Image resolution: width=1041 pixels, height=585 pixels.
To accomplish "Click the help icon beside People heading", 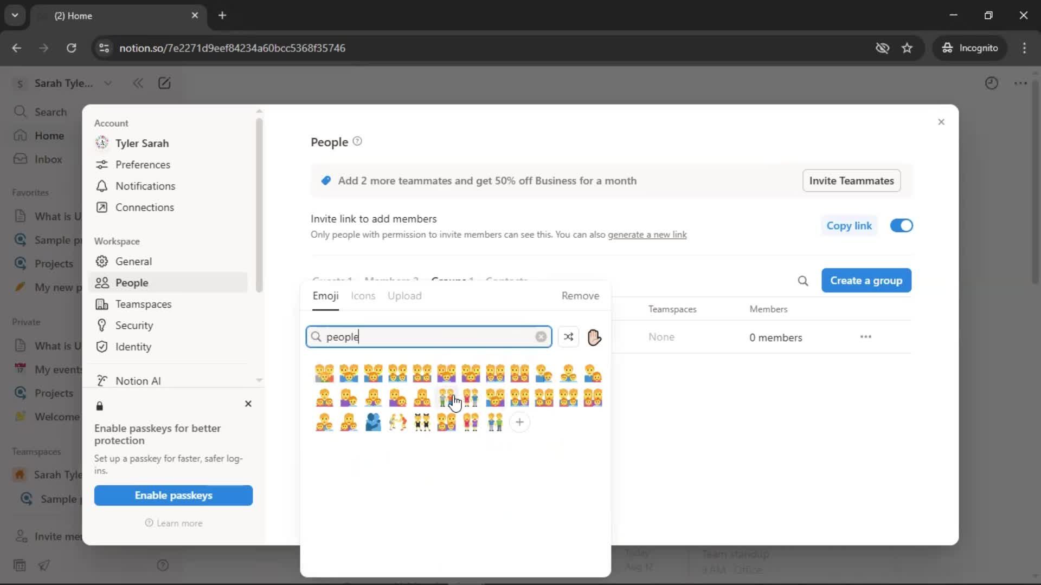I will click(357, 141).
